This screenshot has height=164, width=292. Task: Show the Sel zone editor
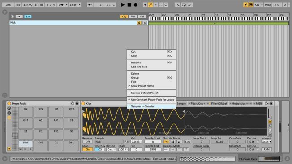pos(142,17)
